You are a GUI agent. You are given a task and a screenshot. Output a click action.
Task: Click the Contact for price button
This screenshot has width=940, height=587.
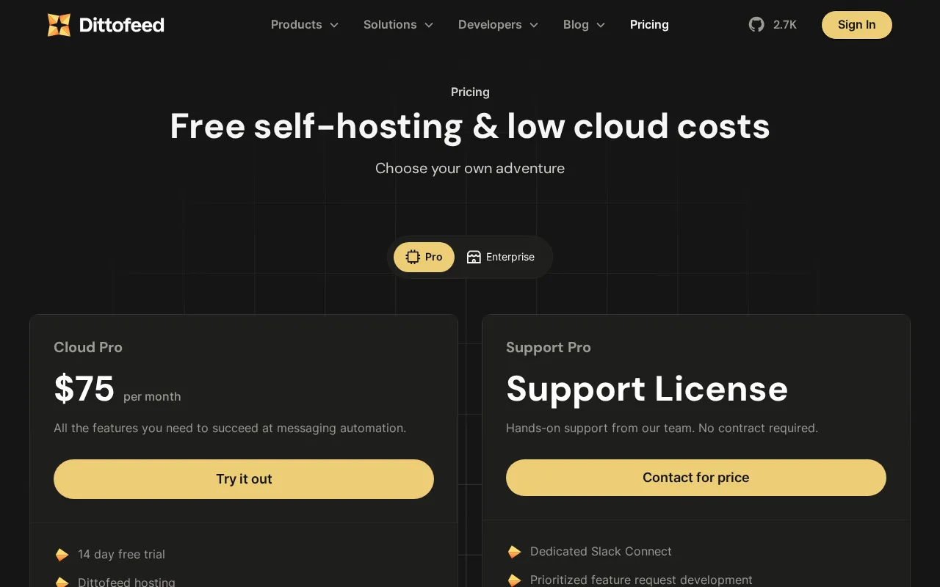[x=696, y=478]
